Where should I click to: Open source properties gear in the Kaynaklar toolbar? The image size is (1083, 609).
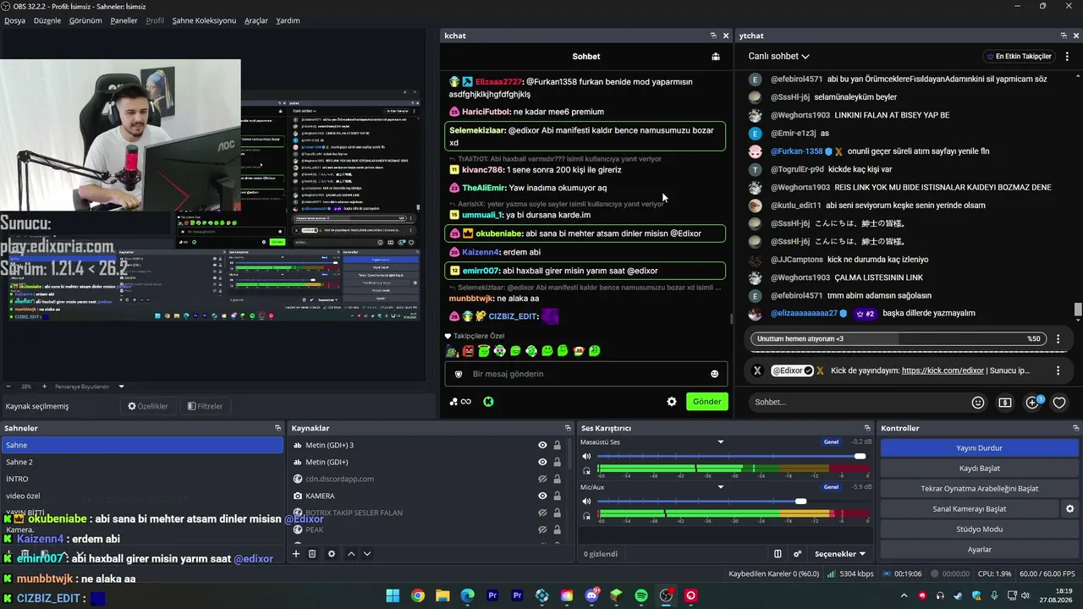click(x=332, y=554)
